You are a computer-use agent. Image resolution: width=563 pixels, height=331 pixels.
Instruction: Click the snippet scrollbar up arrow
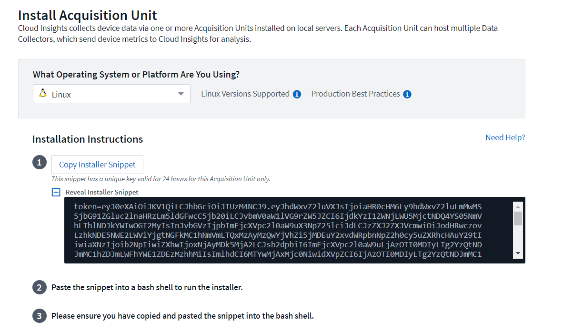[x=518, y=206]
